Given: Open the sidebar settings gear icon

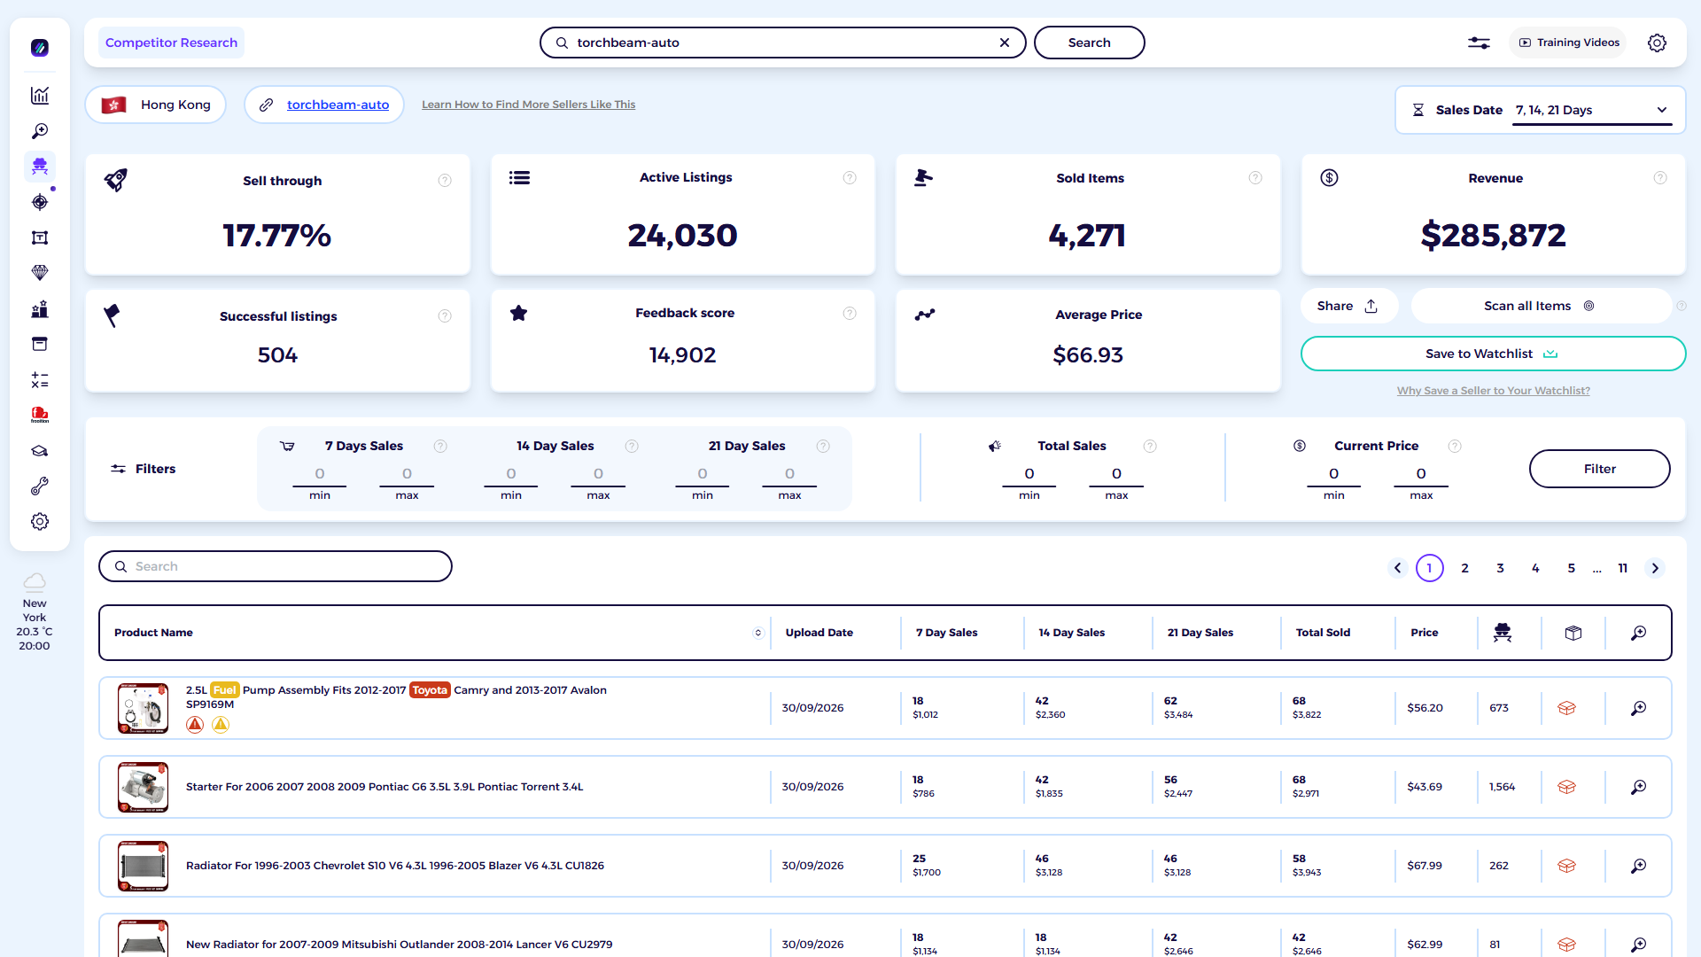Looking at the screenshot, I should (40, 522).
